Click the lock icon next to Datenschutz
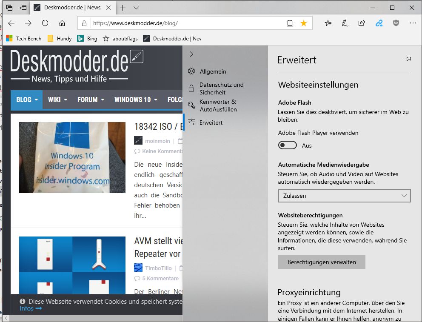The image size is (422, 322). pos(191,88)
